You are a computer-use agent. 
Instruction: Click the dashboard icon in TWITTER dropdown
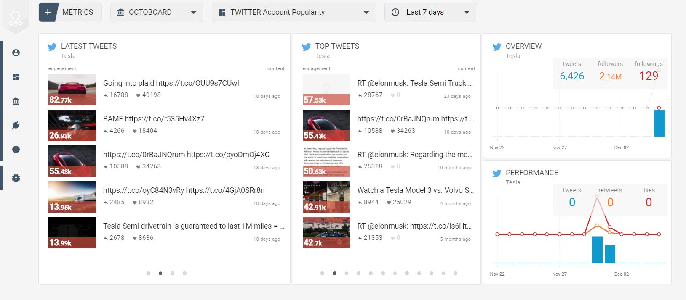point(222,12)
